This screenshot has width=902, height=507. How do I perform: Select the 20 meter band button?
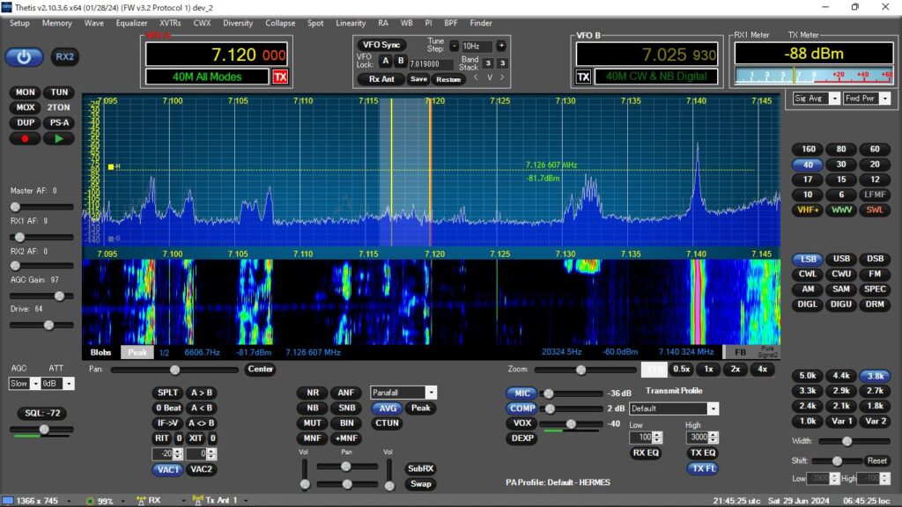pos(875,165)
